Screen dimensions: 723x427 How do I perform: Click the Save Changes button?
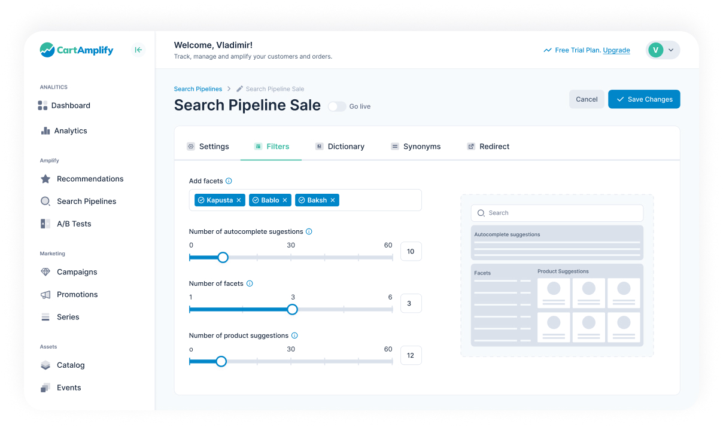pos(644,99)
